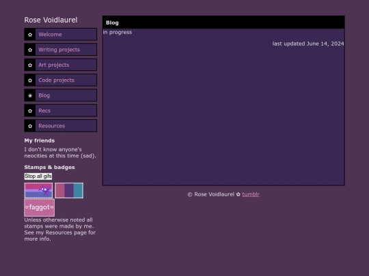Stop all gifs button
Image resolution: width=369 pixels, height=276 pixels.
(x=38, y=177)
